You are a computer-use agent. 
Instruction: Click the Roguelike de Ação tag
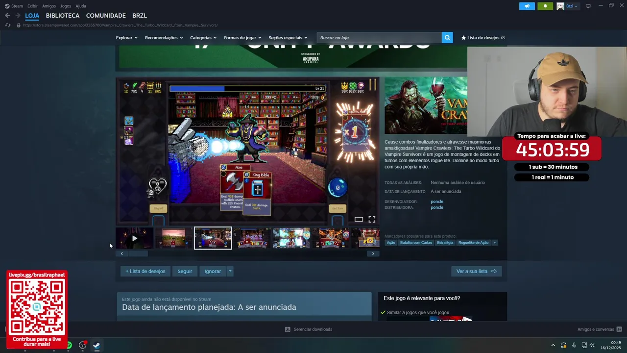point(474,243)
